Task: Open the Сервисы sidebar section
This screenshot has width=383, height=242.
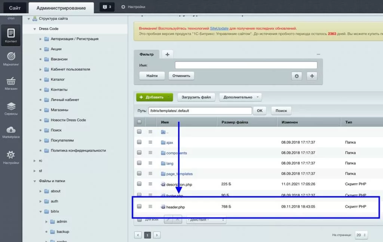Action: 11,109
